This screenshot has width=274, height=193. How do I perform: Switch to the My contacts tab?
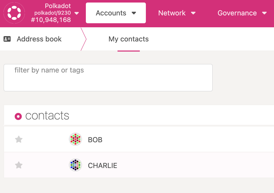click(128, 39)
